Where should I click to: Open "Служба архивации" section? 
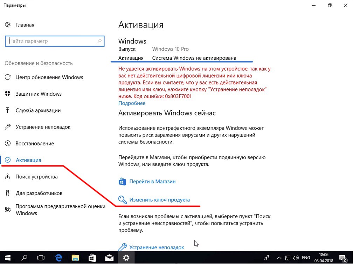pyautogui.click(x=38, y=110)
